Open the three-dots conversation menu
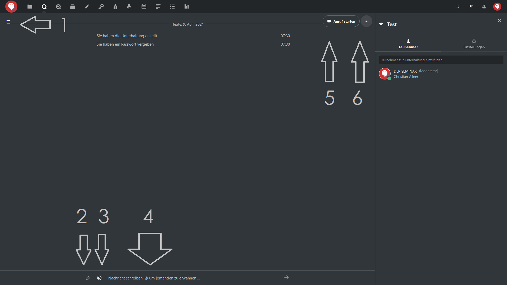Screen dimensions: 507x285 click(367, 21)
